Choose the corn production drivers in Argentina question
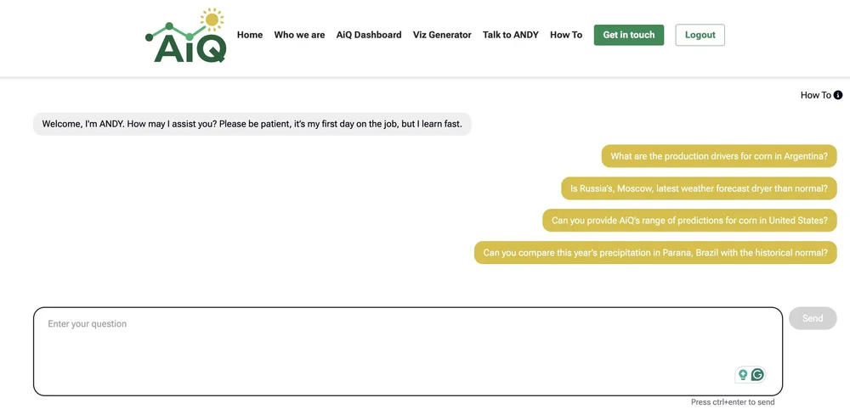The width and height of the screenshot is (850, 409). pyautogui.click(x=719, y=156)
